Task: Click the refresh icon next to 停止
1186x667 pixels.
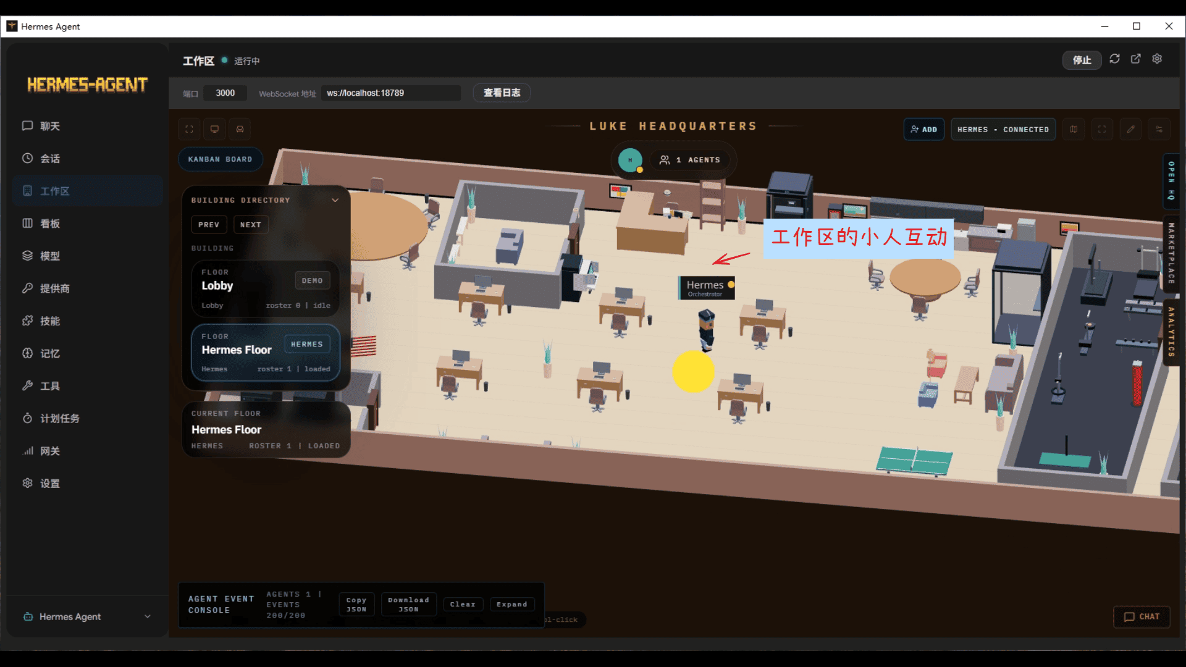Action: coord(1114,59)
